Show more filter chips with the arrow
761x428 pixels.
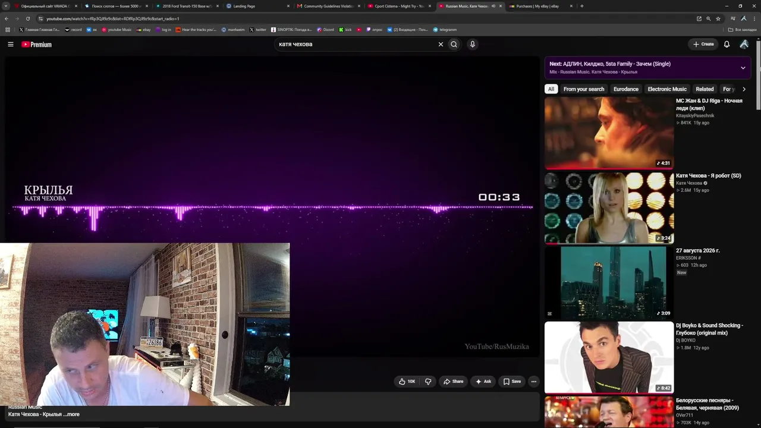point(744,89)
